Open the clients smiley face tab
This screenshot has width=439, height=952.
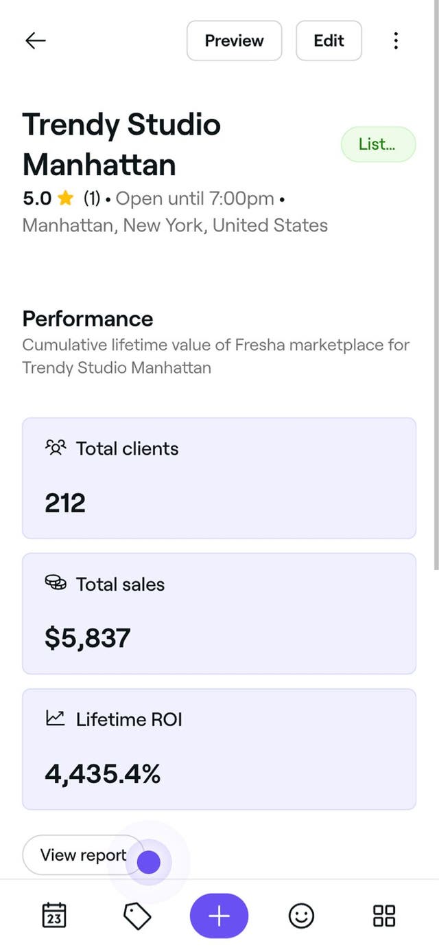[x=301, y=916]
